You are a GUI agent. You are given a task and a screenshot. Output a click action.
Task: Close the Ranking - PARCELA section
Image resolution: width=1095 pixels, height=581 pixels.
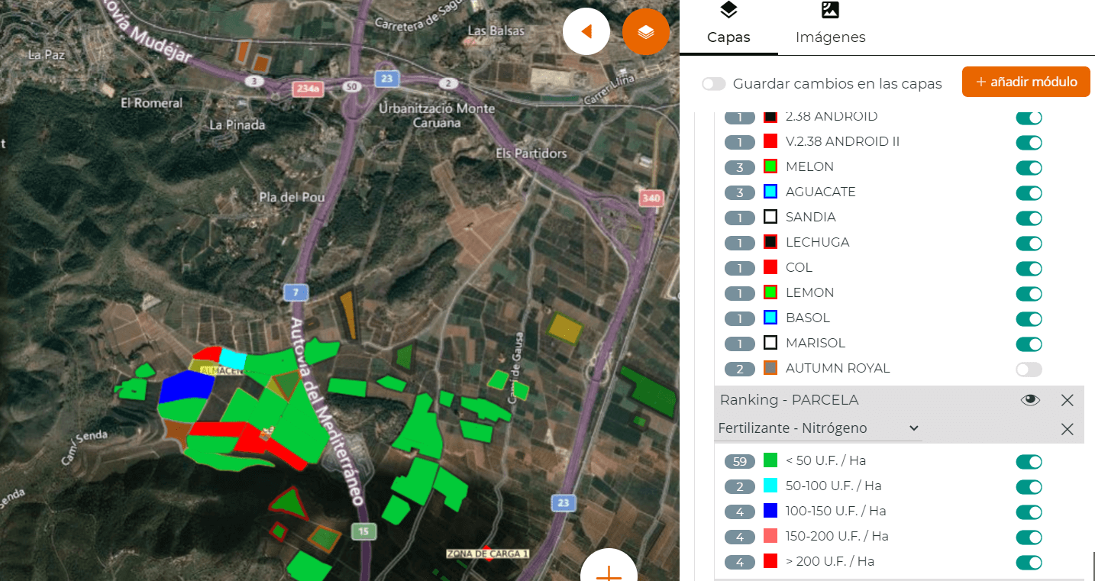1067,400
